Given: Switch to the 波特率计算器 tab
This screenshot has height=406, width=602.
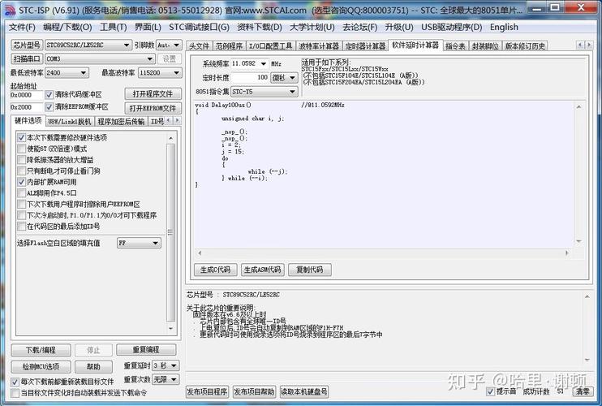Looking at the screenshot, I should pyautogui.click(x=319, y=46).
